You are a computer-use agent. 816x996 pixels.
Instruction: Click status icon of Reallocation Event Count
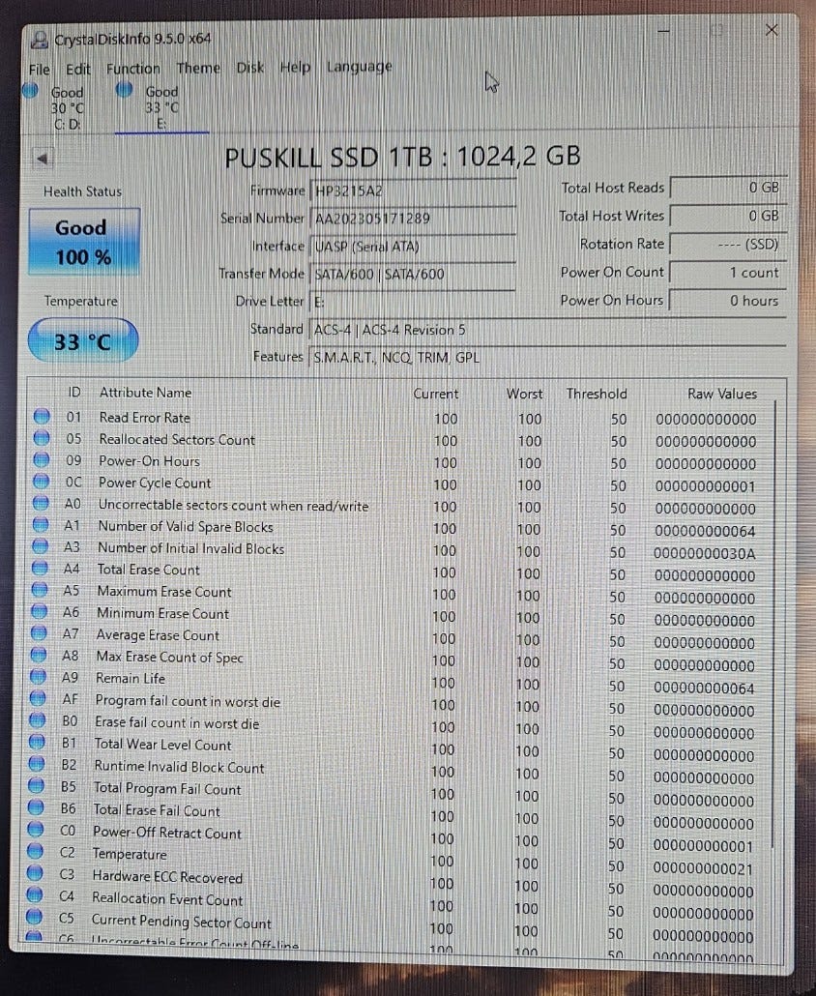pos(35,895)
